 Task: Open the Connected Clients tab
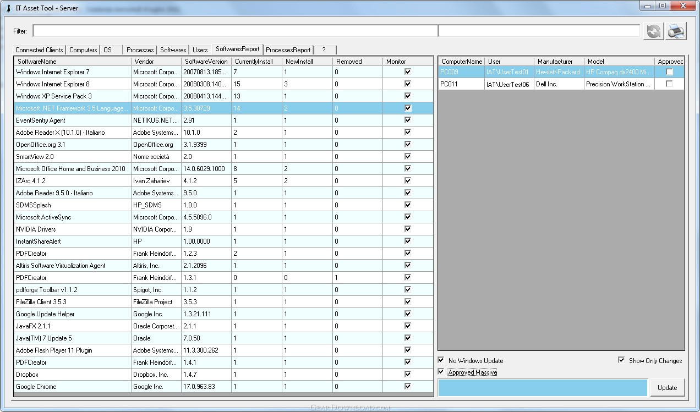click(39, 50)
